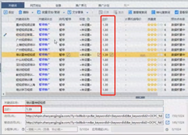This screenshot has height=135, width=188.
Task: Click the horizontal scrollbar track under the table
Action: (81, 94)
